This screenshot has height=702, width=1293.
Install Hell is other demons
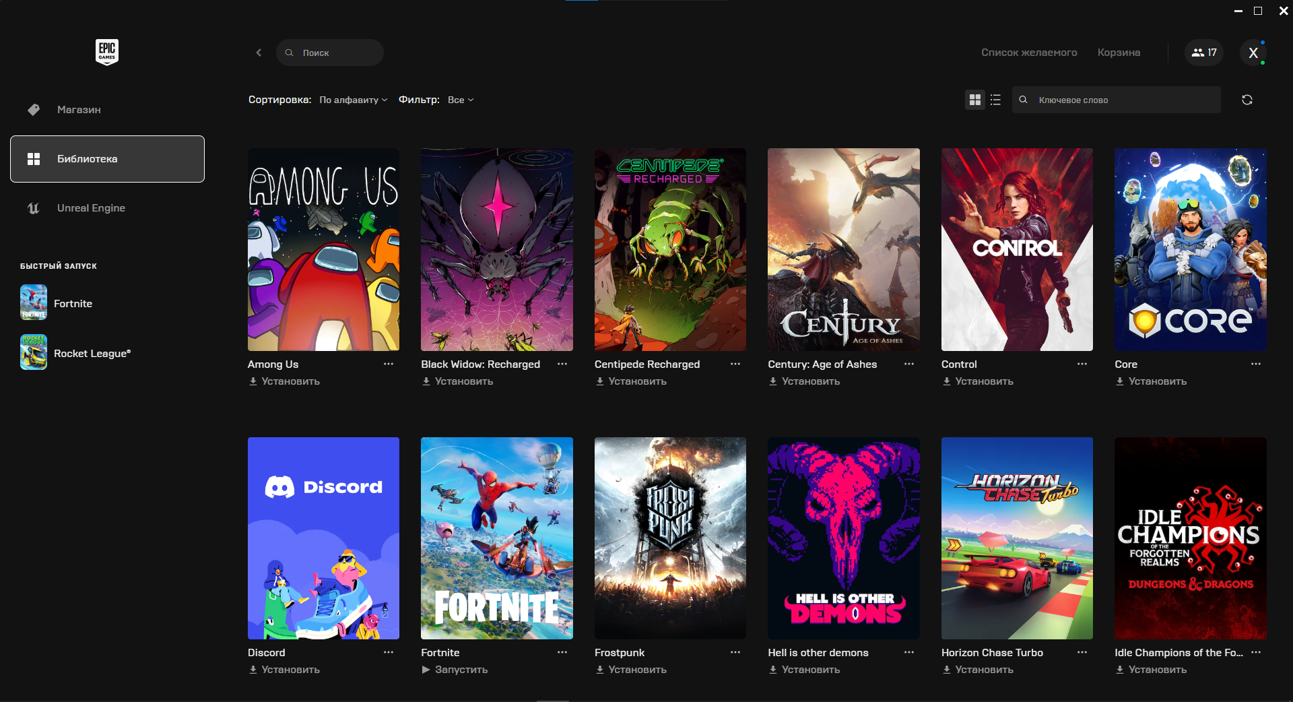(x=804, y=670)
